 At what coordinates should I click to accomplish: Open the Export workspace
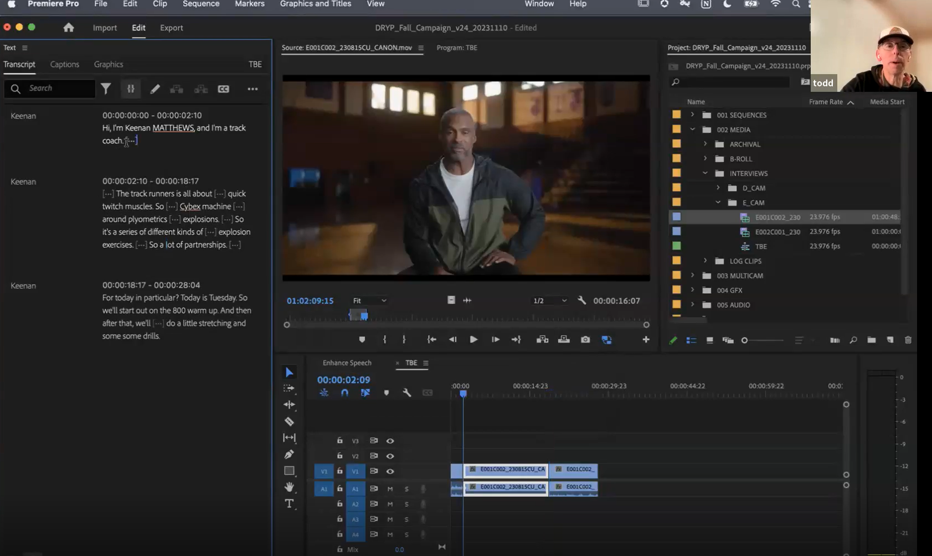pyautogui.click(x=171, y=28)
